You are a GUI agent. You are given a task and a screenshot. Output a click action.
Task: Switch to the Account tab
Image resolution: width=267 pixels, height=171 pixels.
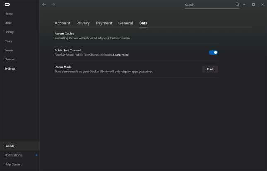63,23
